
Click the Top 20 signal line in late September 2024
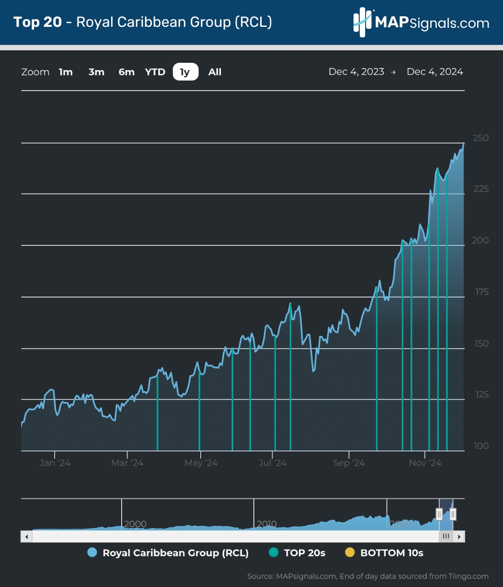[377, 369]
